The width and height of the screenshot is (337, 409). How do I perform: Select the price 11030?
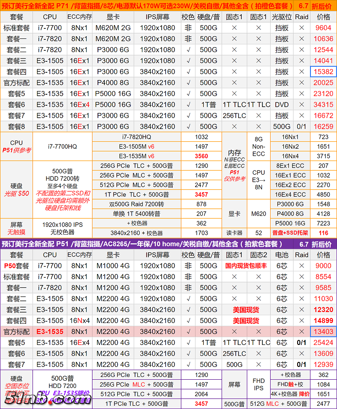[323, 299]
